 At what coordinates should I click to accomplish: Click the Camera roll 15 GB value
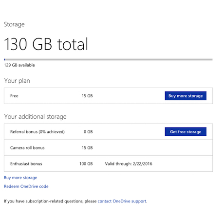(x=87, y=148)
